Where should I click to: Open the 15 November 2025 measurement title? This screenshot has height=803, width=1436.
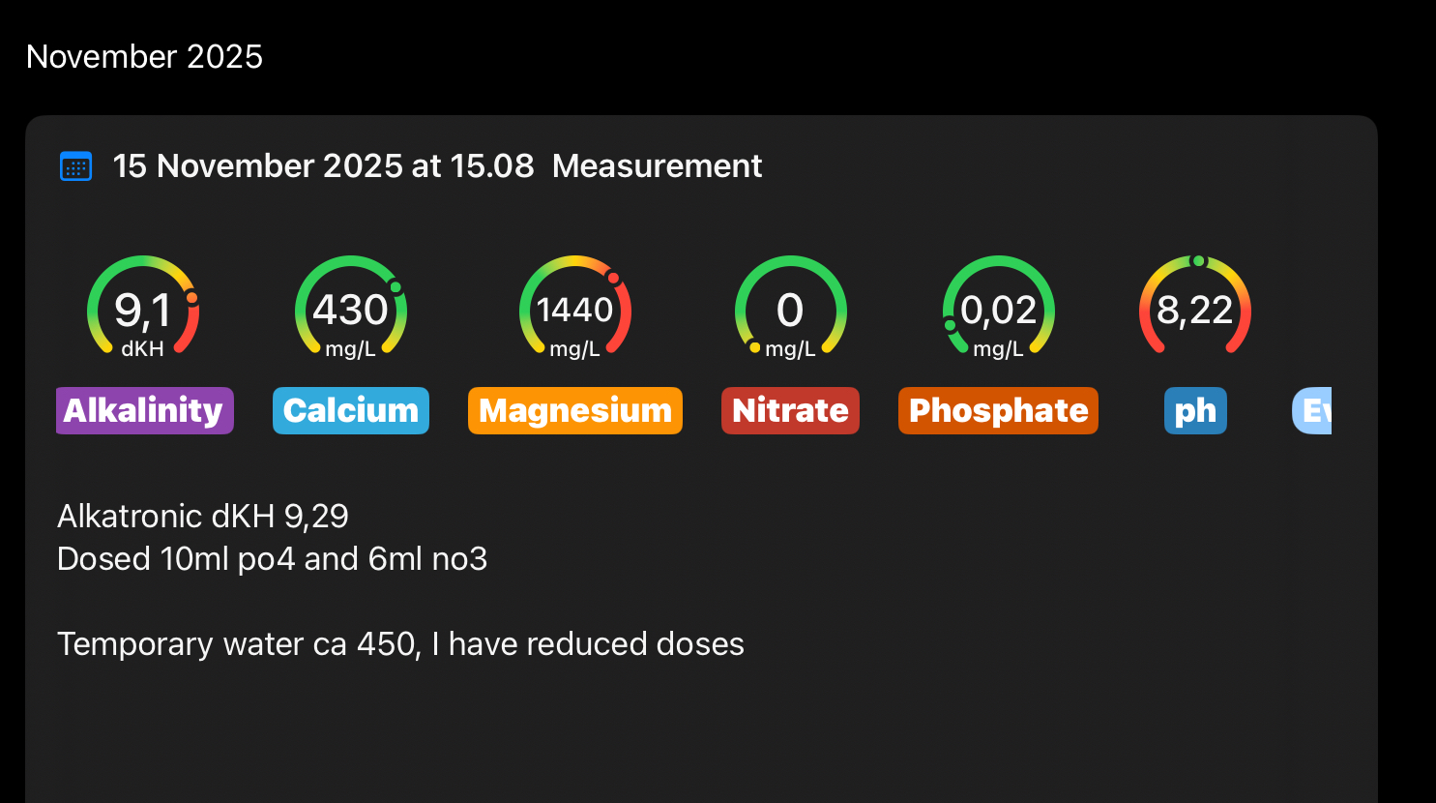(323, 166)
